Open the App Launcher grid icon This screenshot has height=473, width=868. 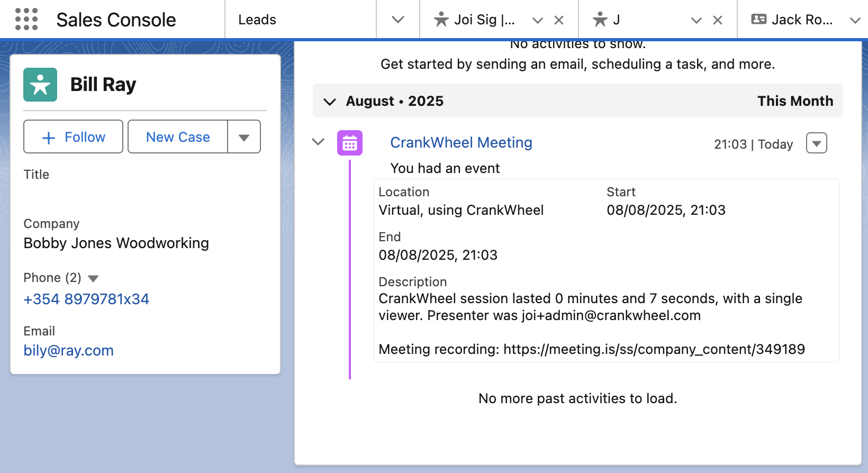pyautogui.click(x=26, y=20)
